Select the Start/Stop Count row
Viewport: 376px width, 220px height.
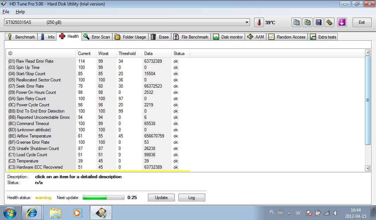click(x=98, y=74)
